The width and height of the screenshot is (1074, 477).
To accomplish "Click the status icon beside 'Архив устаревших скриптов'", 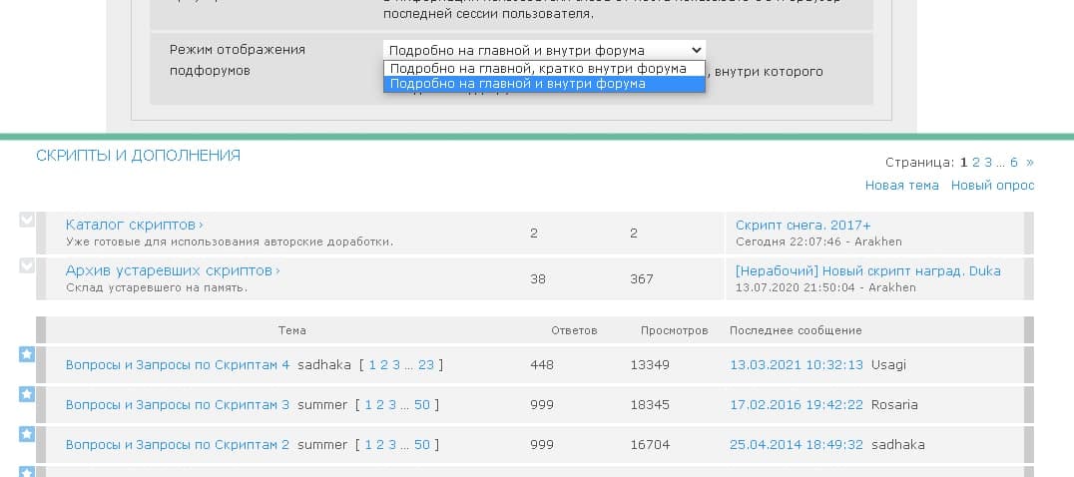I will pyautogui.click(x=26, y=265).
